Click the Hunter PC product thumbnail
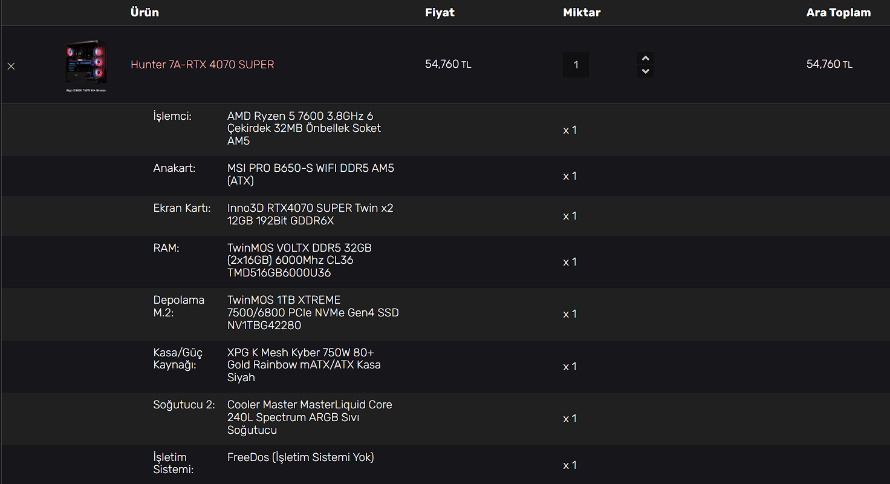The height and width of the screenshot is (484, 890). click(86, 65)
